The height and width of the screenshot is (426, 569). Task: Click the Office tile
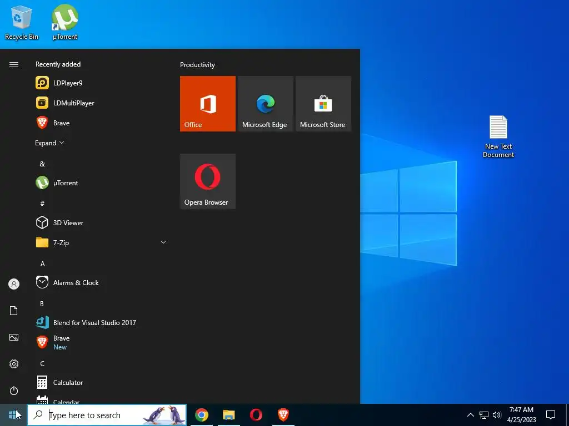(x=208, y=104)
